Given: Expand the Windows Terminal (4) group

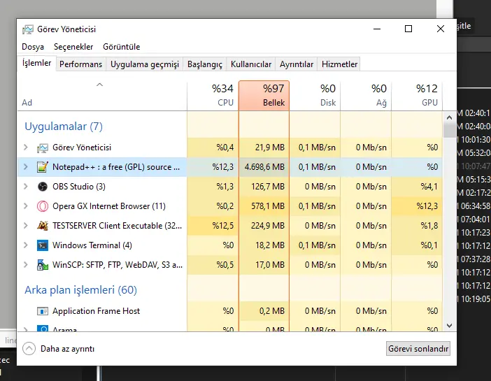Looking at the screenshot, I should coord(26,245).
